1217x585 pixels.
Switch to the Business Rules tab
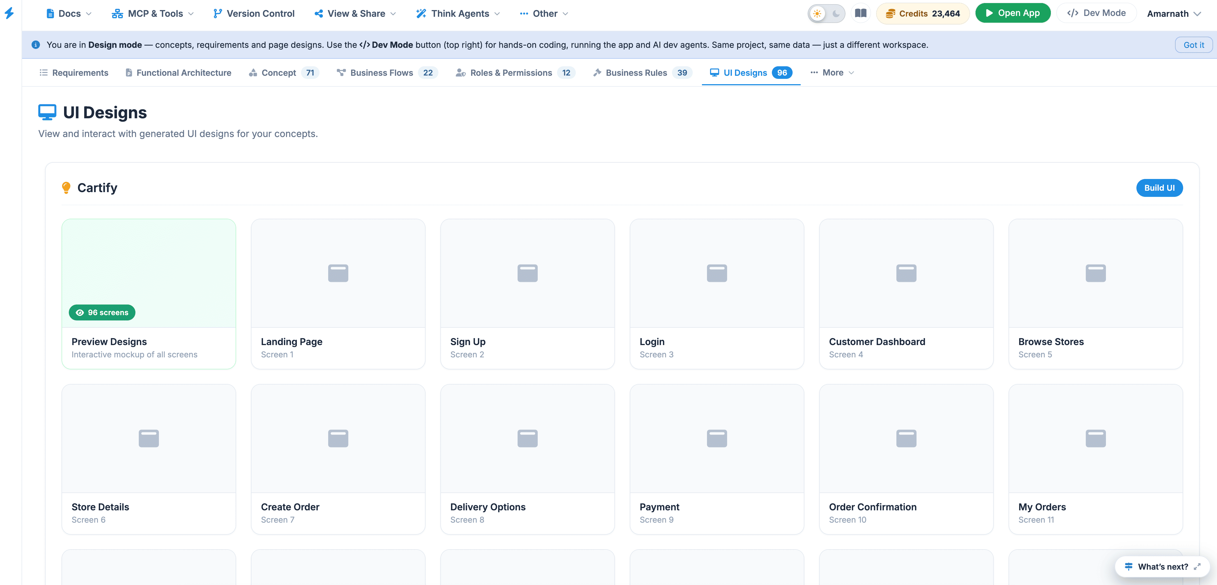(x=642, y=73)
